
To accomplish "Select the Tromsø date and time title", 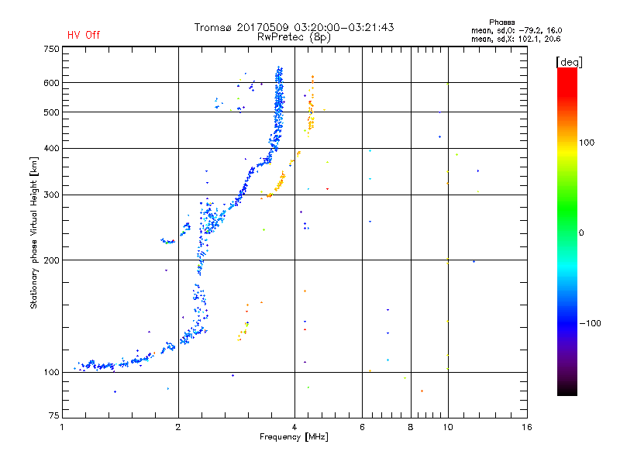I will click(294, 27).
